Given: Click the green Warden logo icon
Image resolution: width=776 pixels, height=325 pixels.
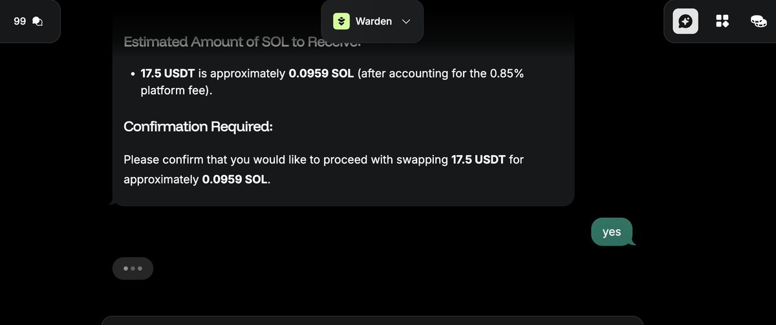Looking at the screenshot, I should [341, 21].
